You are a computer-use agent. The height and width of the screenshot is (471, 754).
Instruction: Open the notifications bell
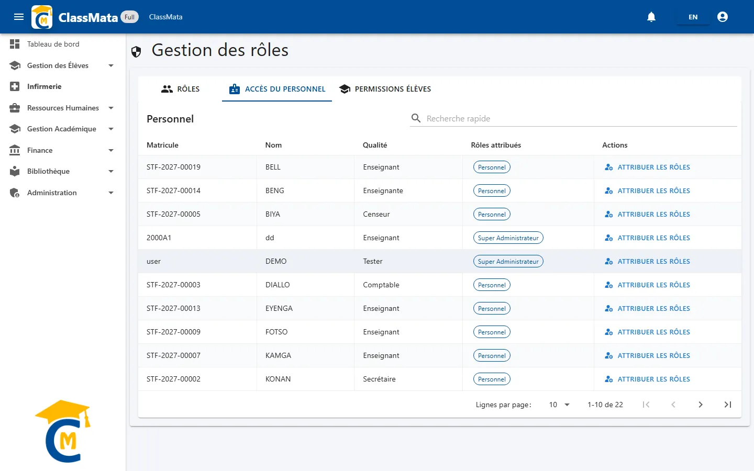point(651,17)
